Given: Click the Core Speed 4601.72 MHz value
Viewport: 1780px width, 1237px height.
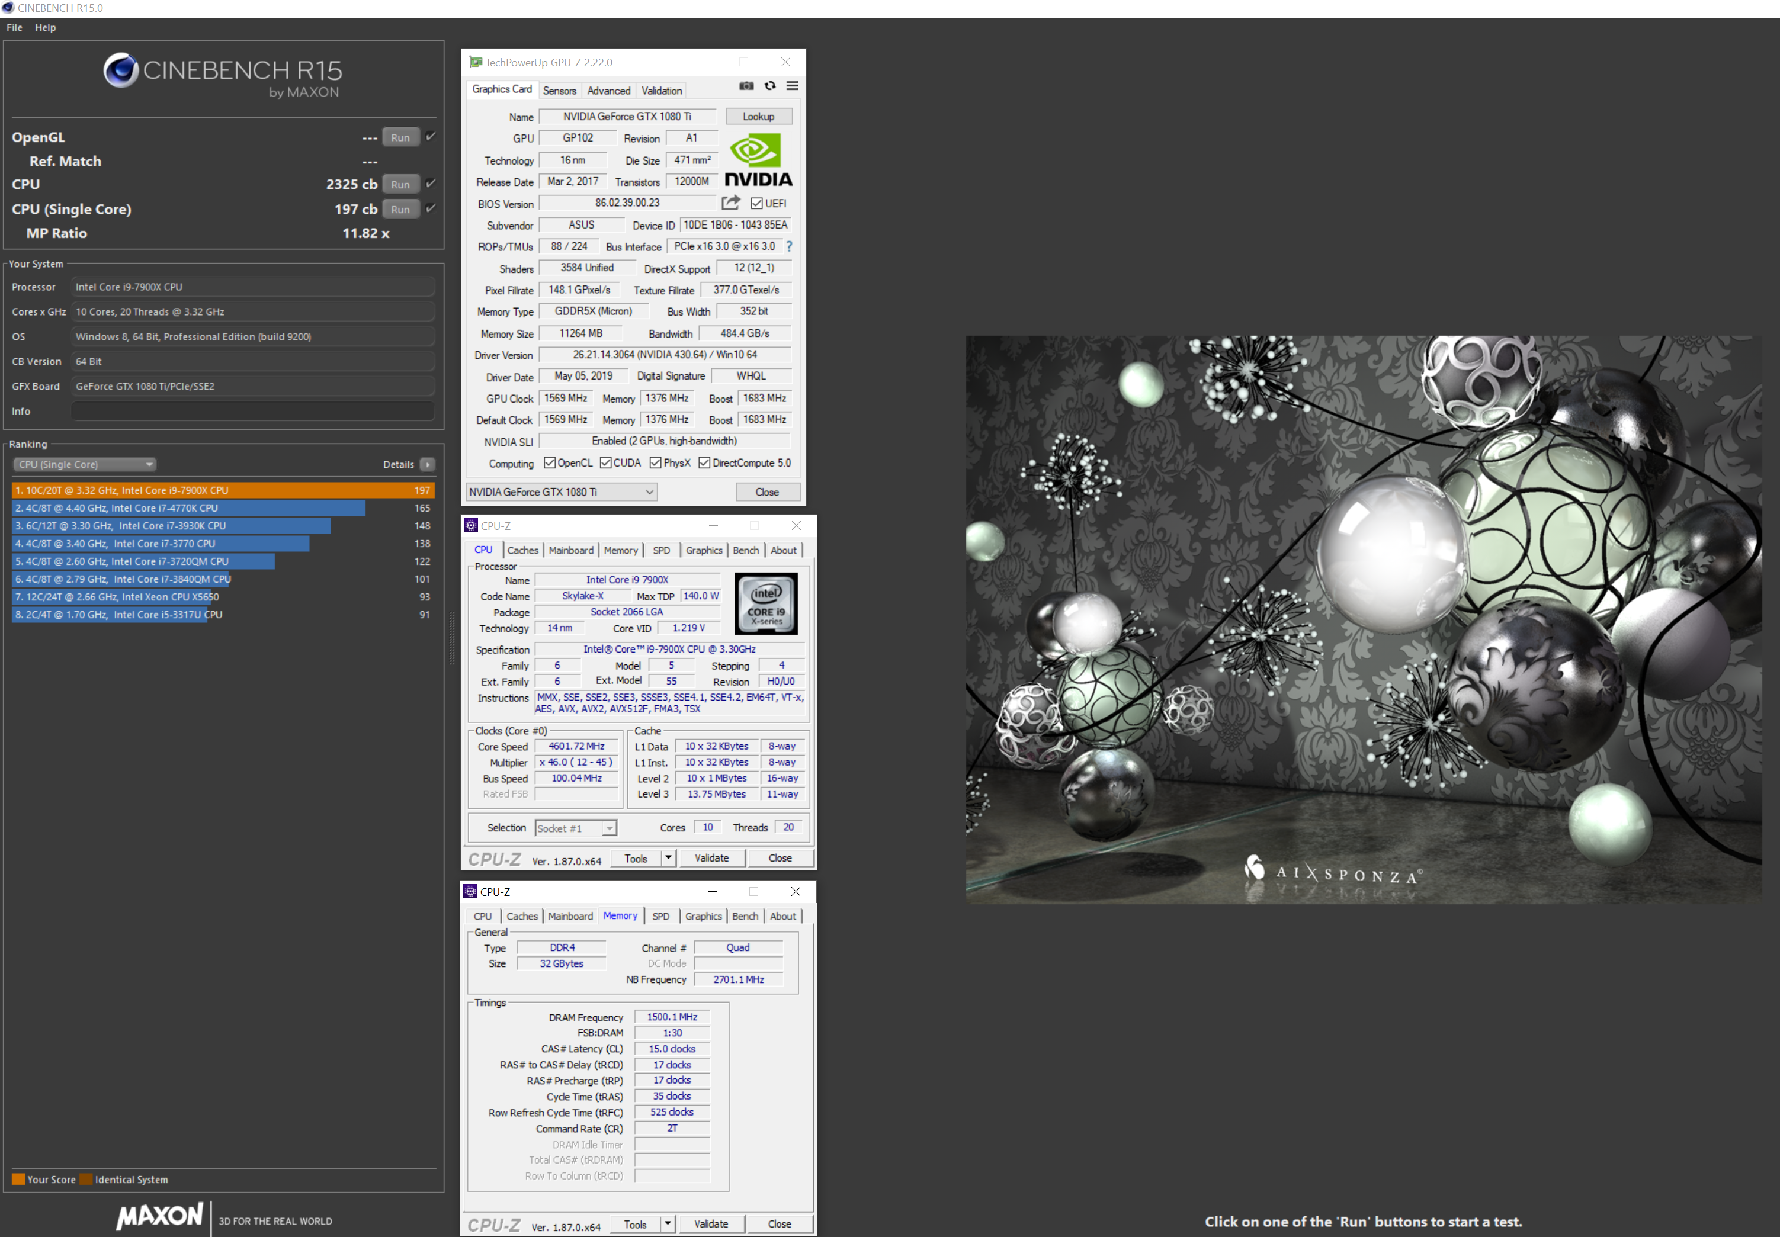Looking at the screenshot, I should point(577,746).
